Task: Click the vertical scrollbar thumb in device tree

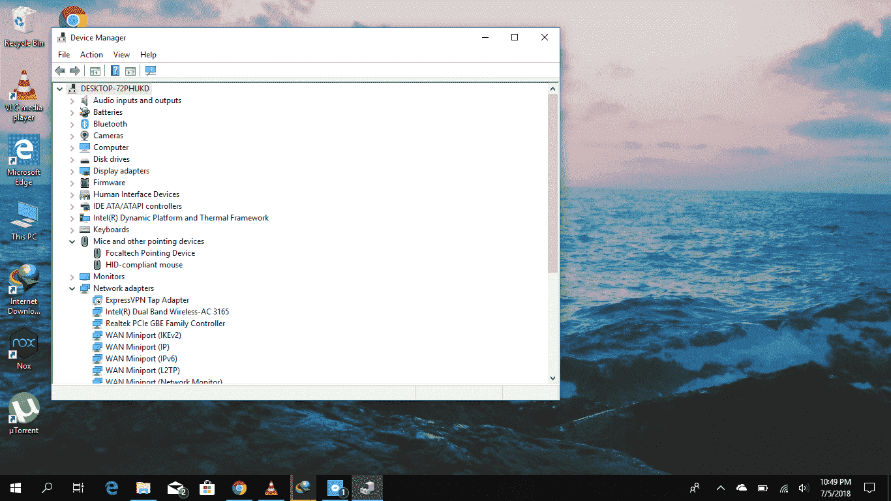Action: pyautogui.click(x=552, y=183)
